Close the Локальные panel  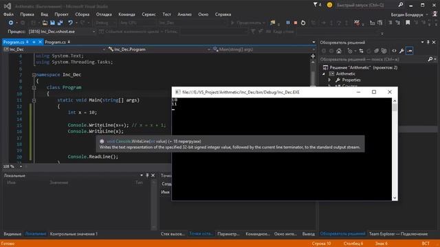(x=153, y=176)
